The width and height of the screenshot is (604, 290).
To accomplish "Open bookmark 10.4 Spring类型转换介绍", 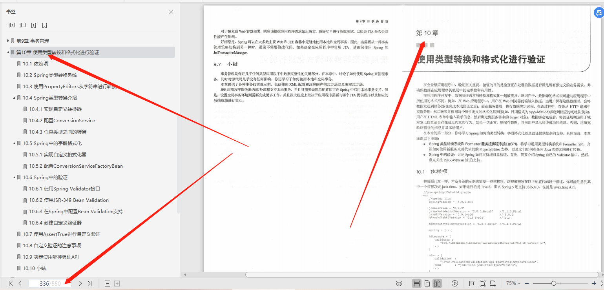I will pyautogui.click(x=50, y=98).
